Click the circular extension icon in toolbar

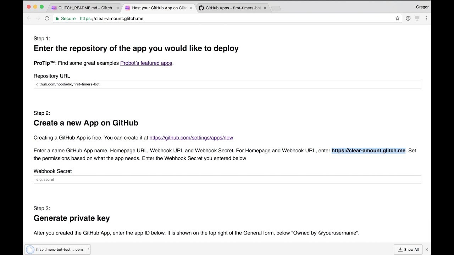pos(408,18)
